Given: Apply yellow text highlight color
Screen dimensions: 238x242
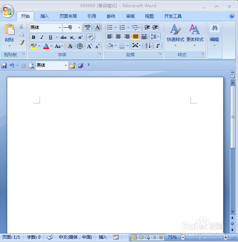Looking at the screenshot, I should click(x=33, y=46).
